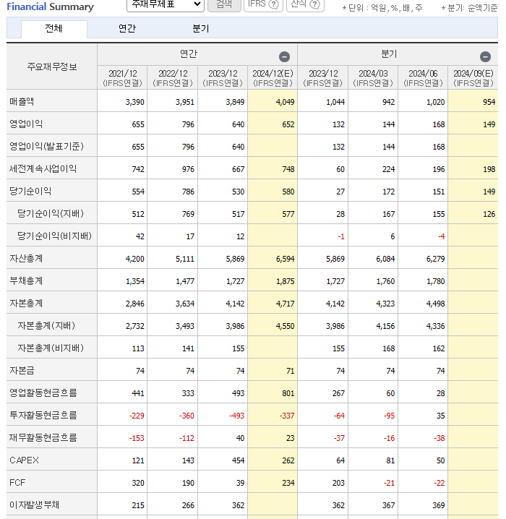Viewport: 506px width, 519px height.
Task: Click the 자본총계 row label
Action: click(x=26, y=303)
